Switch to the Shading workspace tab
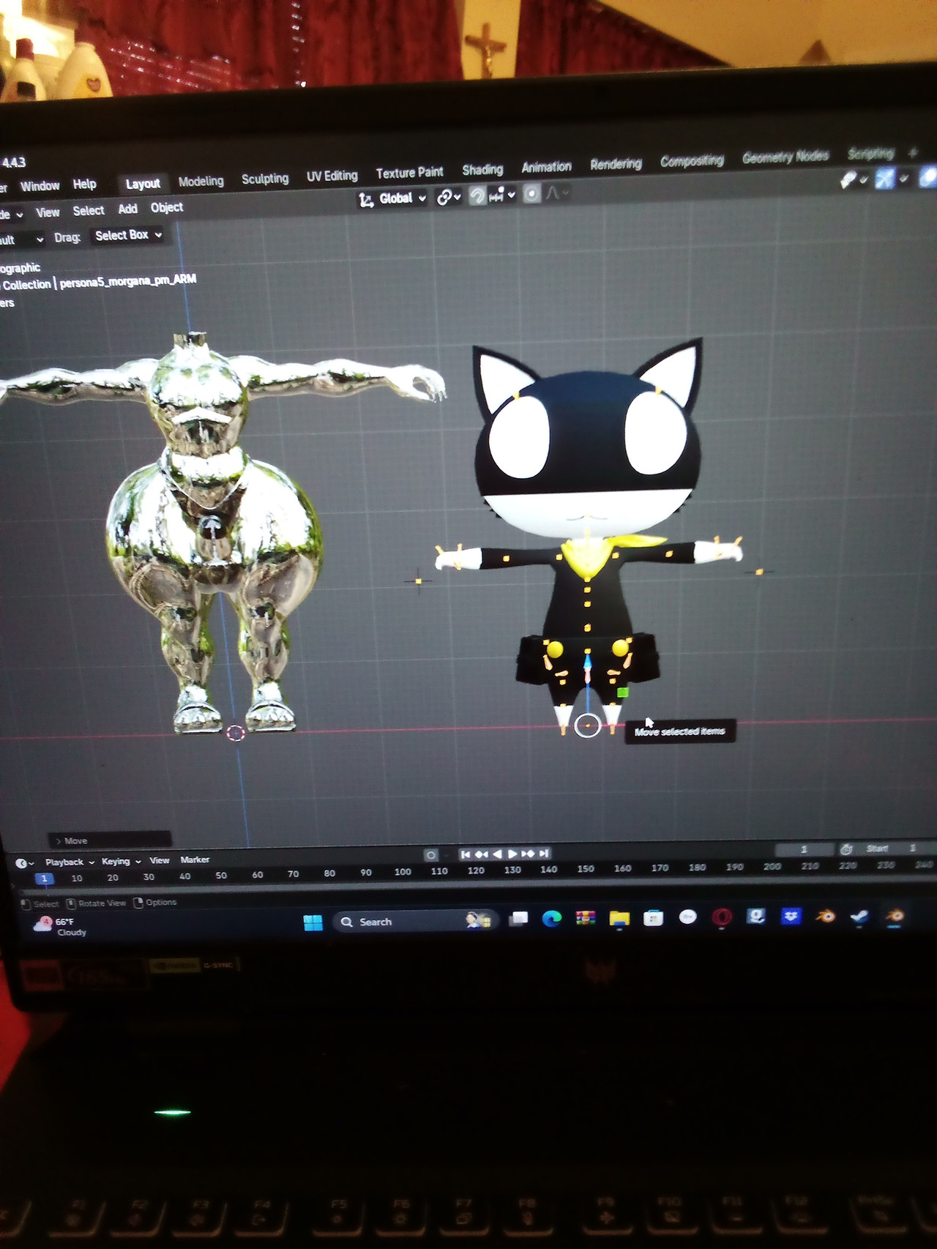The height and width of the screenshot is (1249, 937). tap(482, 170)
